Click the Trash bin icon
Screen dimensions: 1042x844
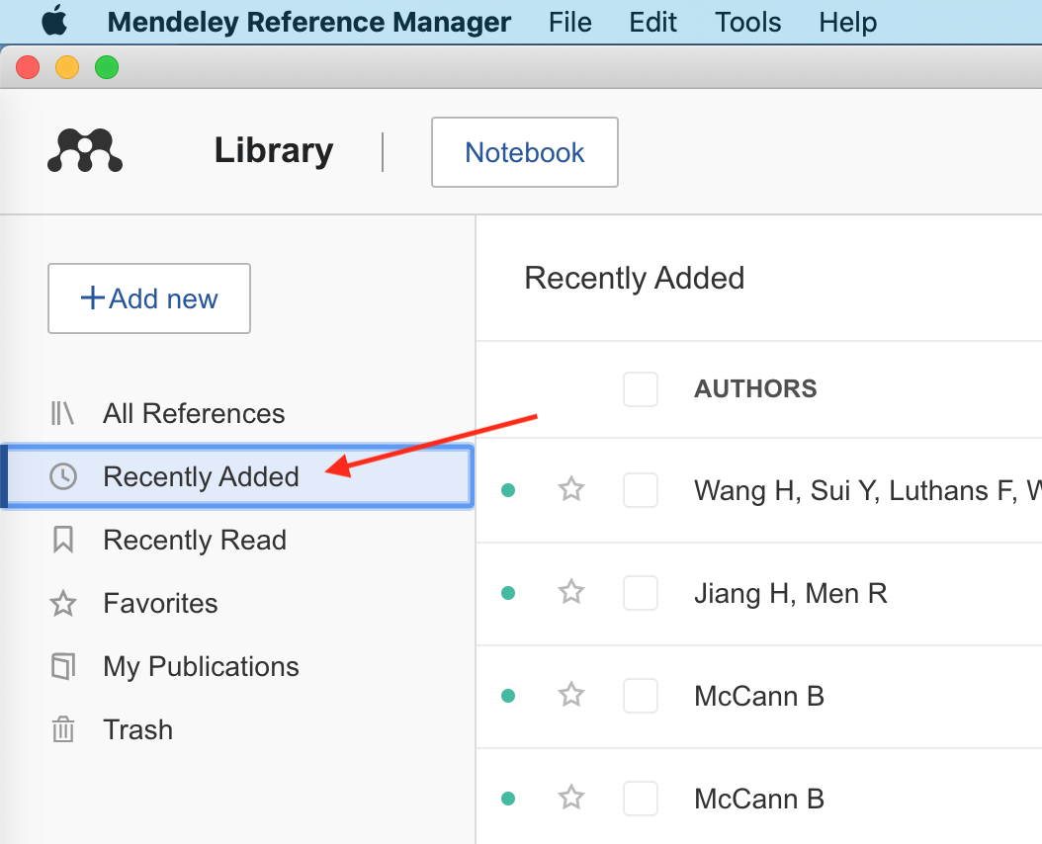pyautogui.click(x=62, y=729)
